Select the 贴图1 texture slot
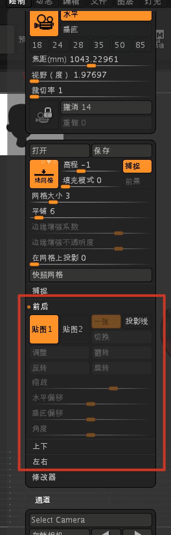The width and height of the screenshot is (171, 535). (x=44, y=329)
